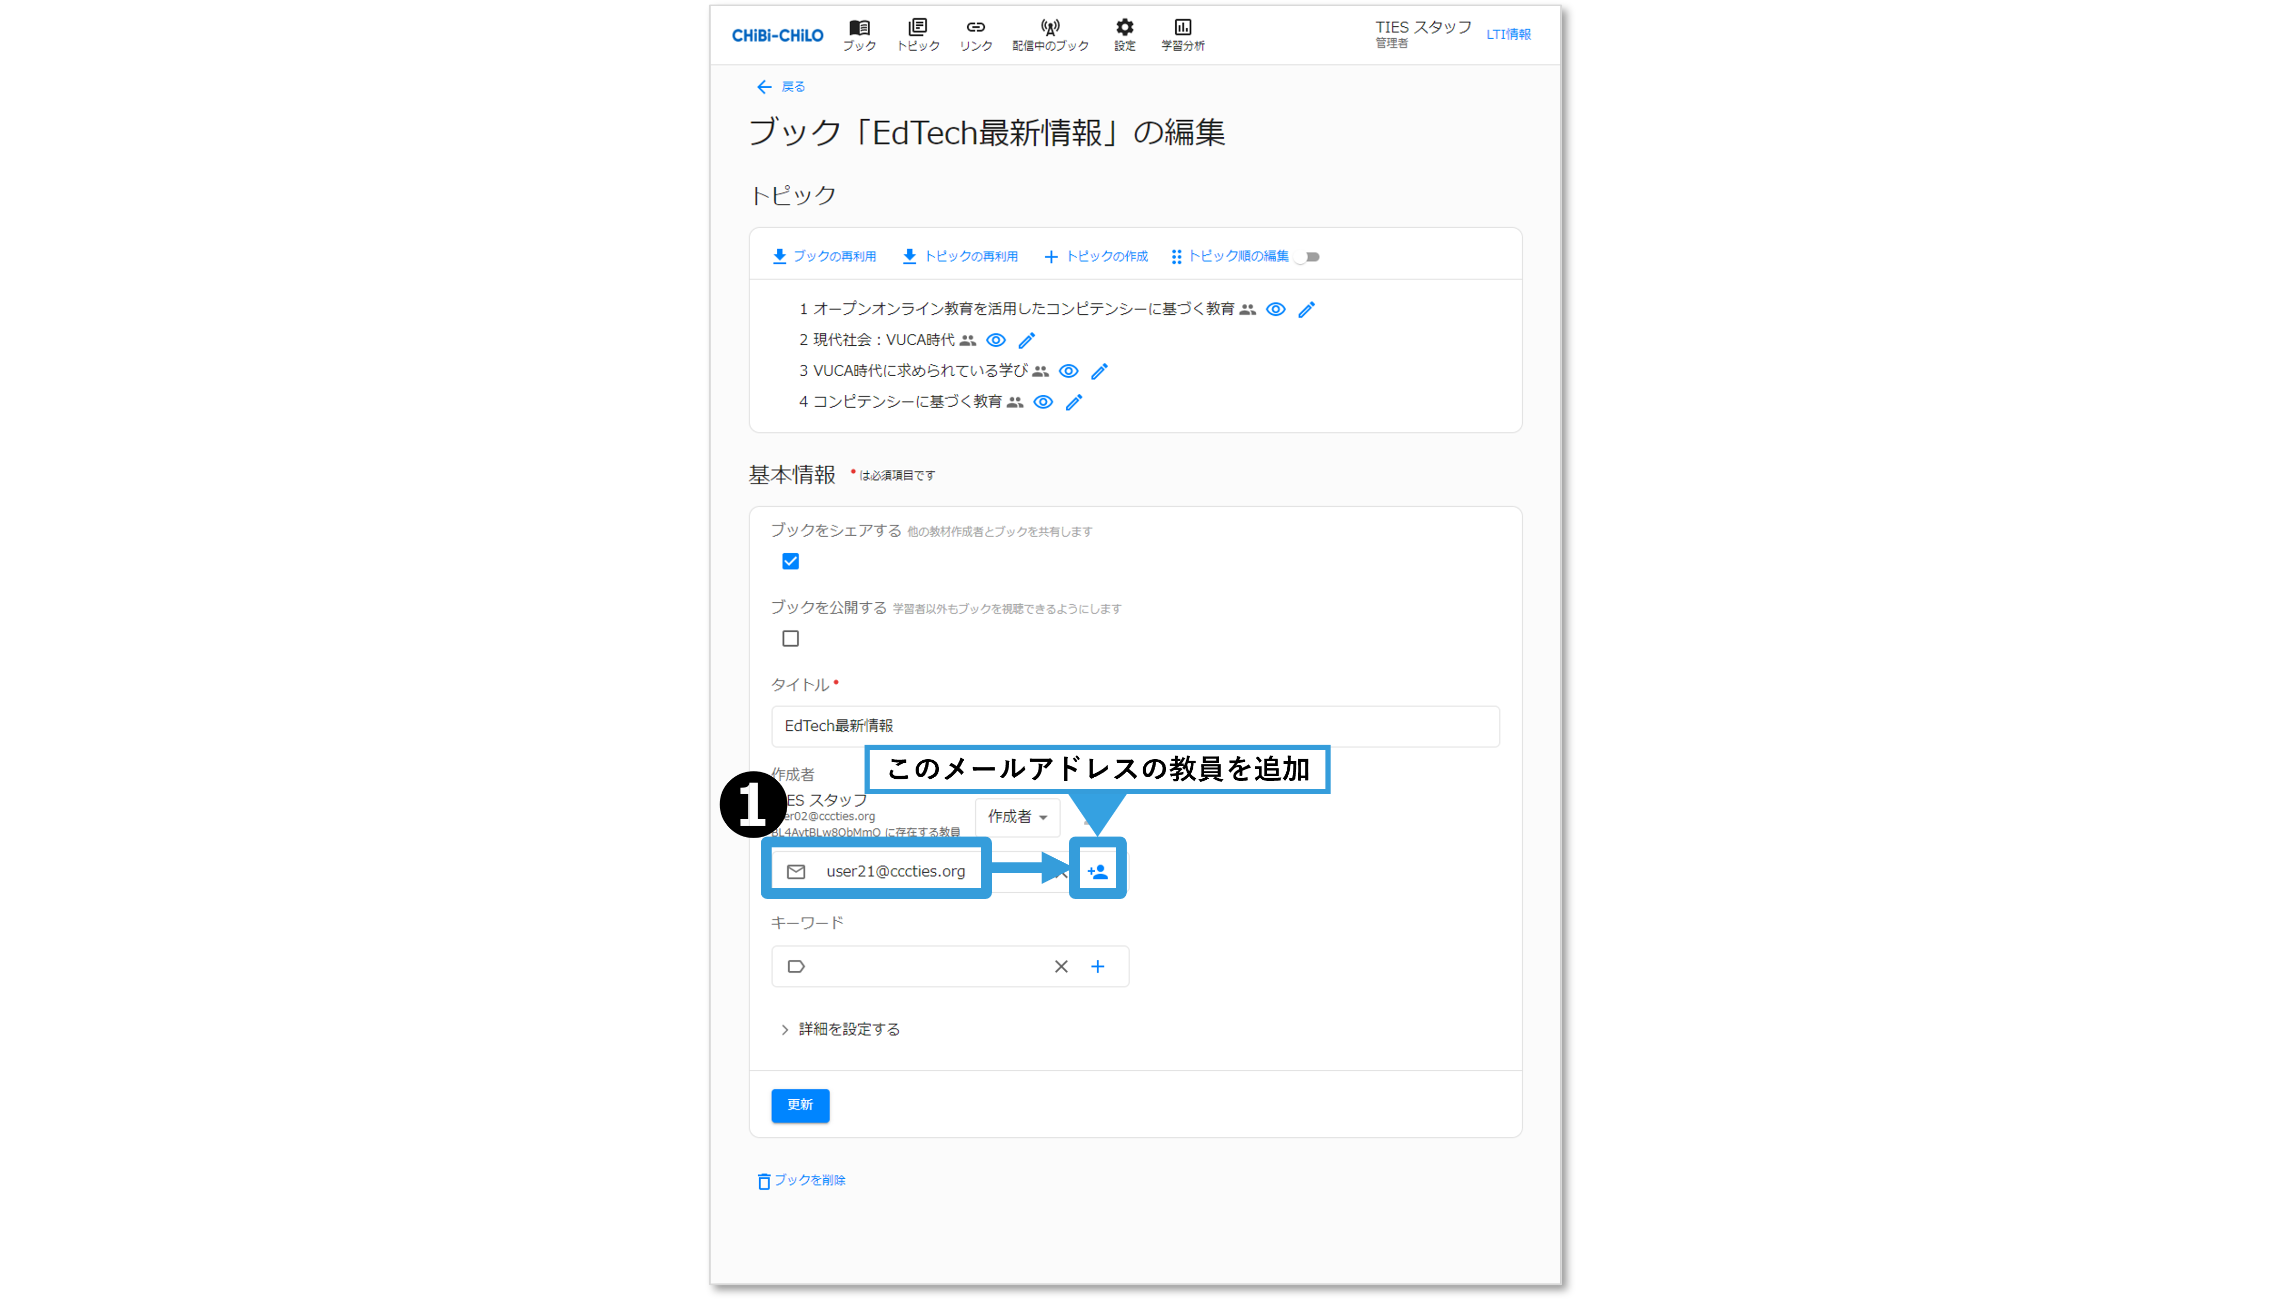
Task: Open the 作成者 role dropdown
Action: click(x=1017, y=816)
